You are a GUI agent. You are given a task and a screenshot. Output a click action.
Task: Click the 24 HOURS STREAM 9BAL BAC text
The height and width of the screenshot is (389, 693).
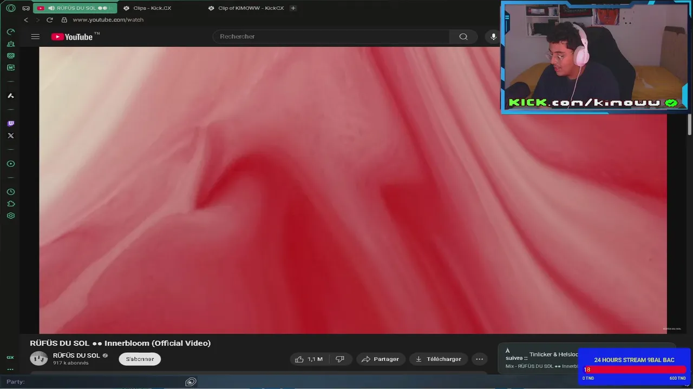click(x=634, y=360)
